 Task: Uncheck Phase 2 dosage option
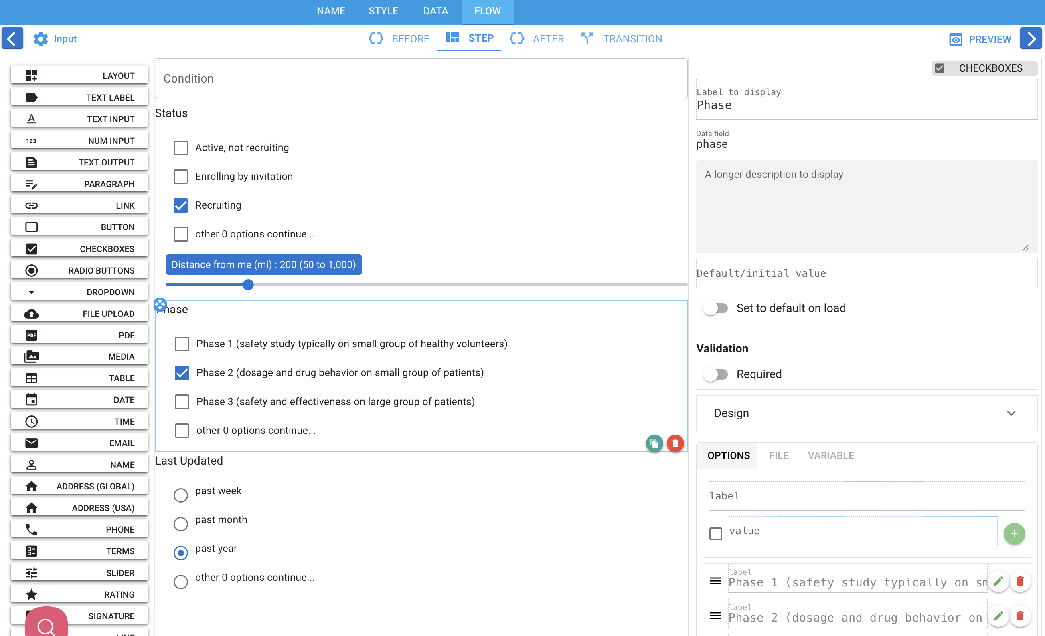182,372
